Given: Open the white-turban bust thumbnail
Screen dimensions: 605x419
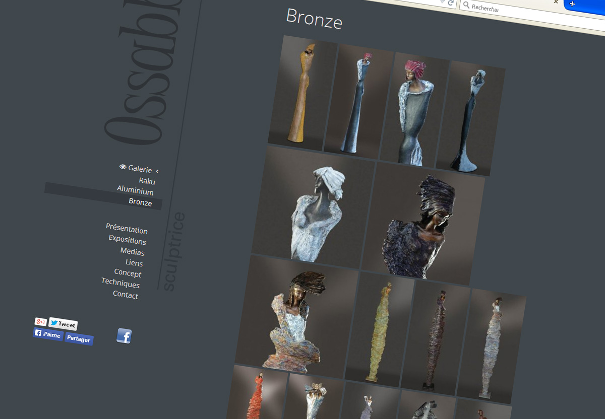Looking at the screenshot, I should click(313, 207).
